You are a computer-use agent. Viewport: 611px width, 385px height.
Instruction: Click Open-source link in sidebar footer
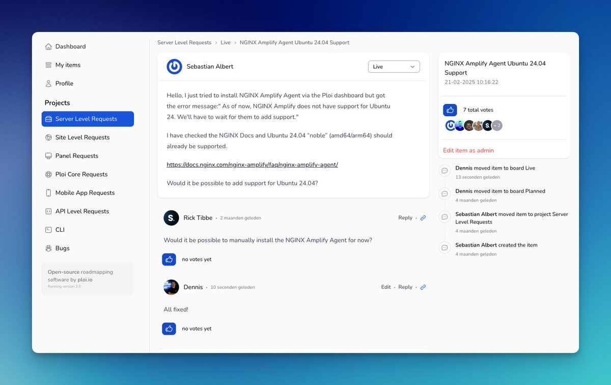64,272
